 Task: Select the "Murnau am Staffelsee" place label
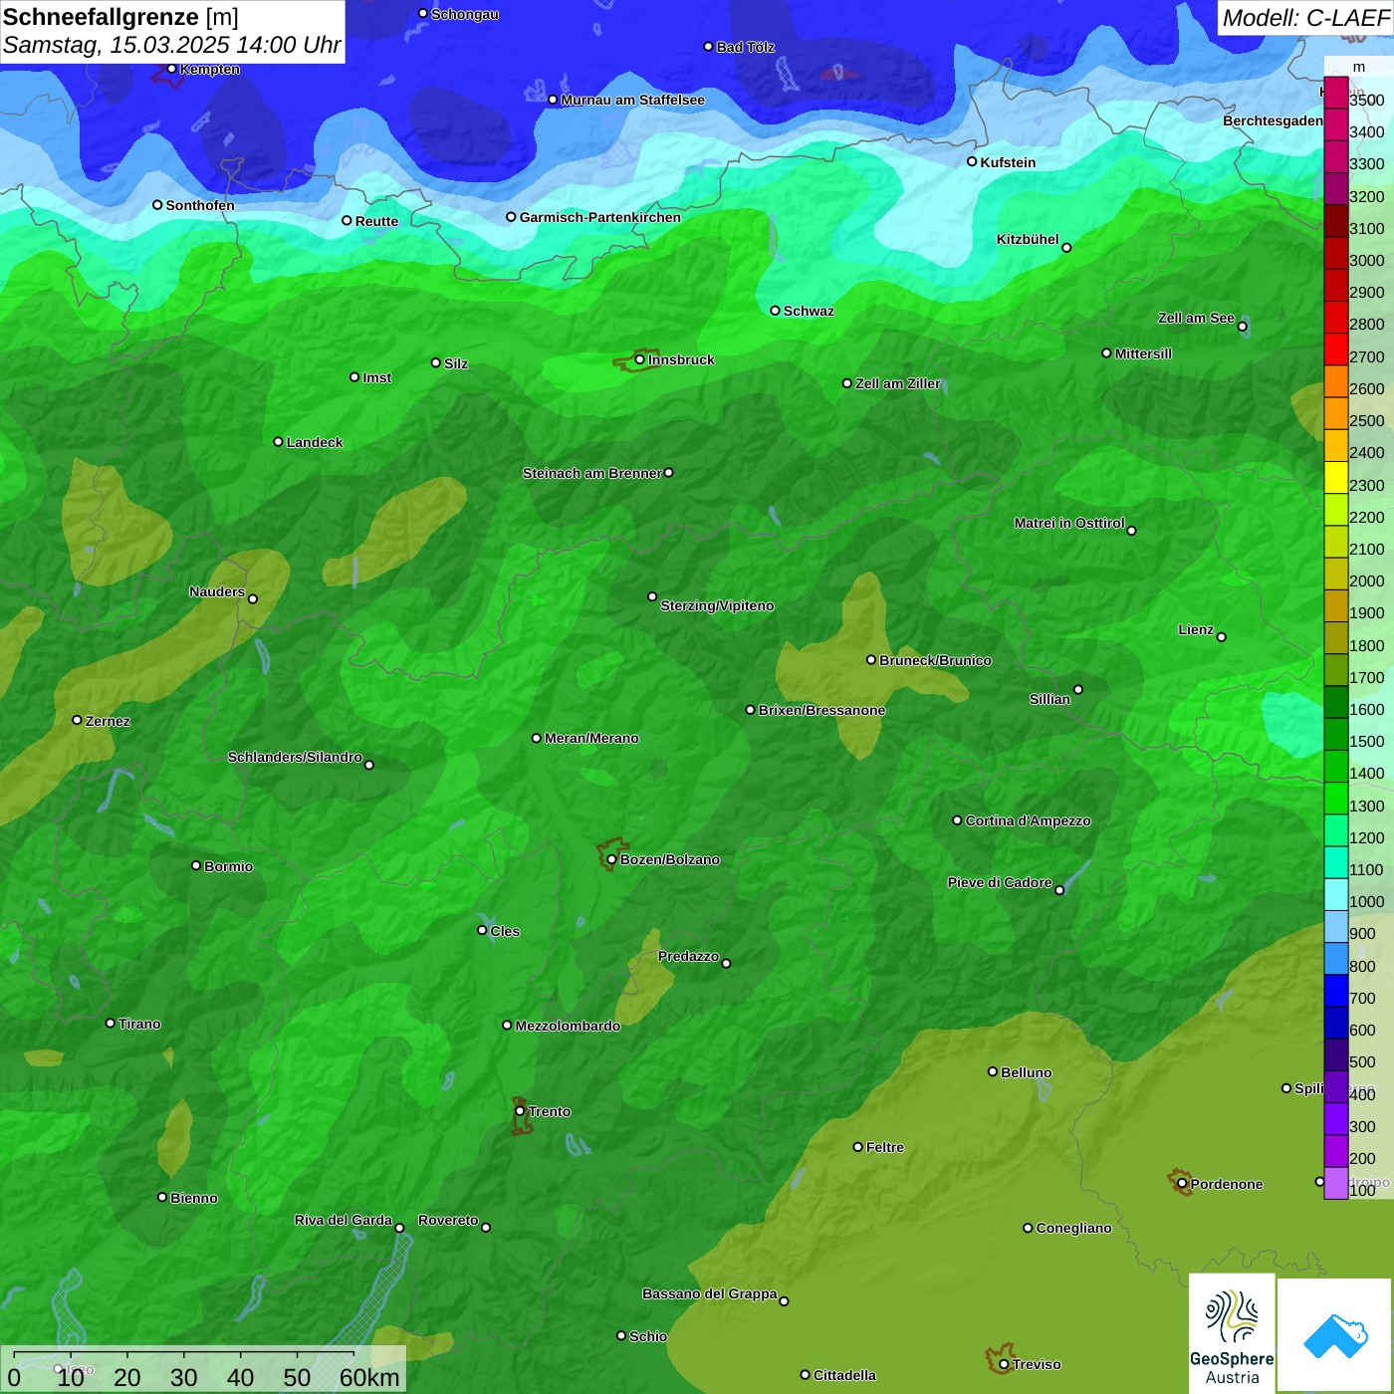pyautogui.click(x=632, y=100)
